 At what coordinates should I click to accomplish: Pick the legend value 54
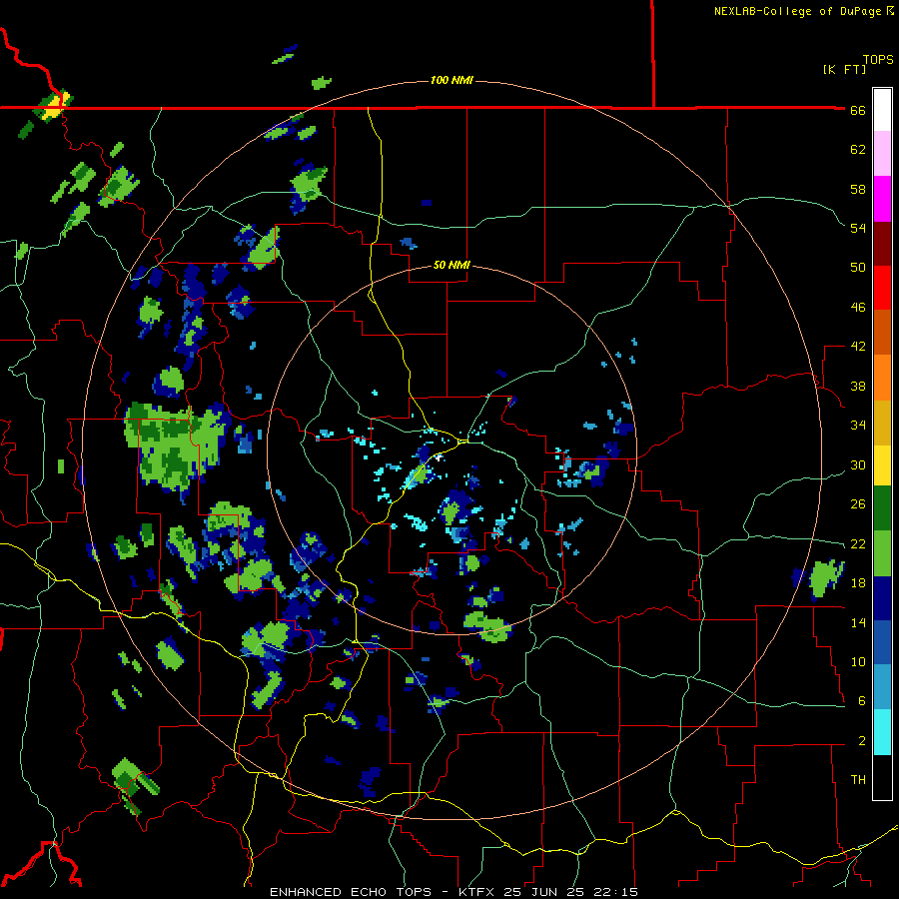(x=858, y=228)
